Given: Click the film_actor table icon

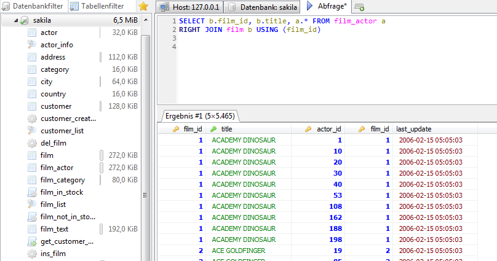Looking at the screenshot, I should (32, 168).
